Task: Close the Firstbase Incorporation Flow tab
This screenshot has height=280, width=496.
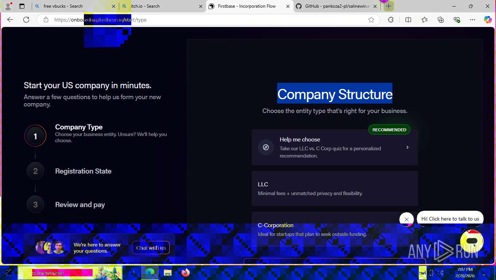Action: tap(288, 6)
